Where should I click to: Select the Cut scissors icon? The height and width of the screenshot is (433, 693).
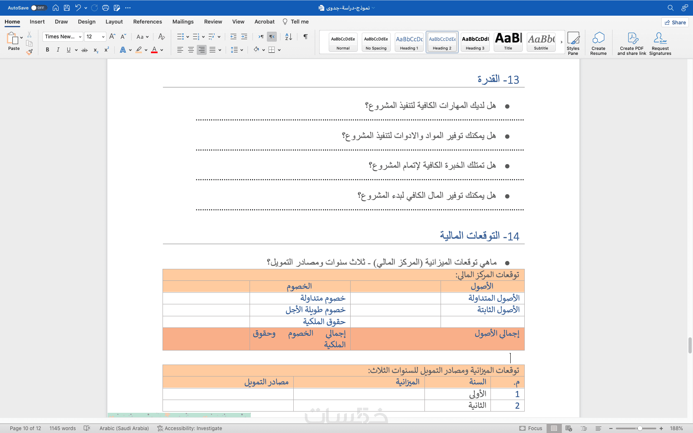(x=29, y=35)
